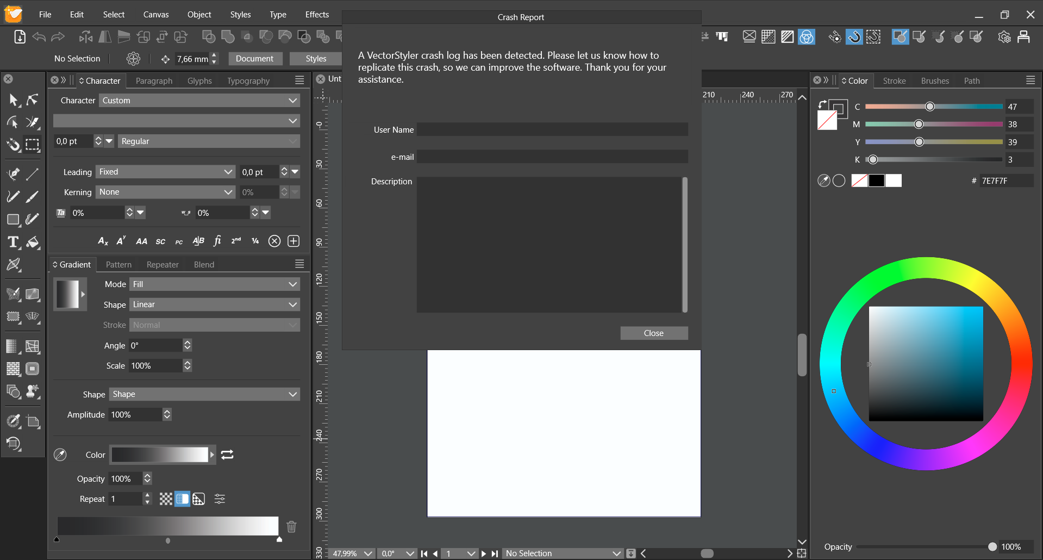Viewport: 1043px width, 560px height.
Task: Select the Text tool in toolbox
Action: pyautogui.click(x=13, y=242)
